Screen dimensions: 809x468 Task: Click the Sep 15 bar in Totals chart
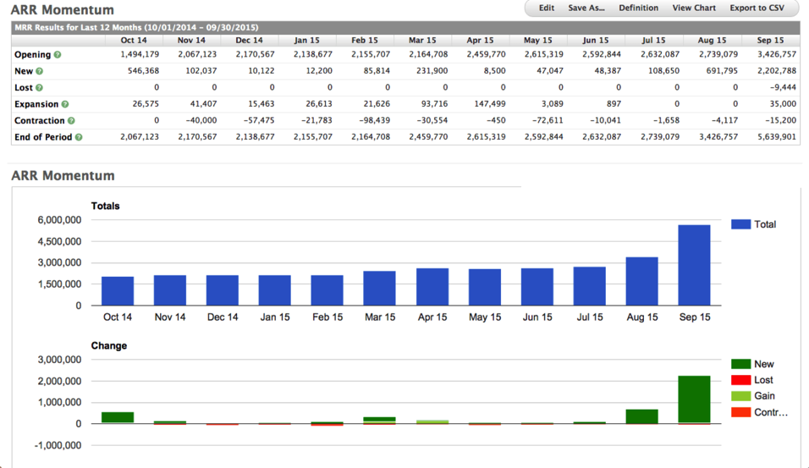click(x=694, y=265)
